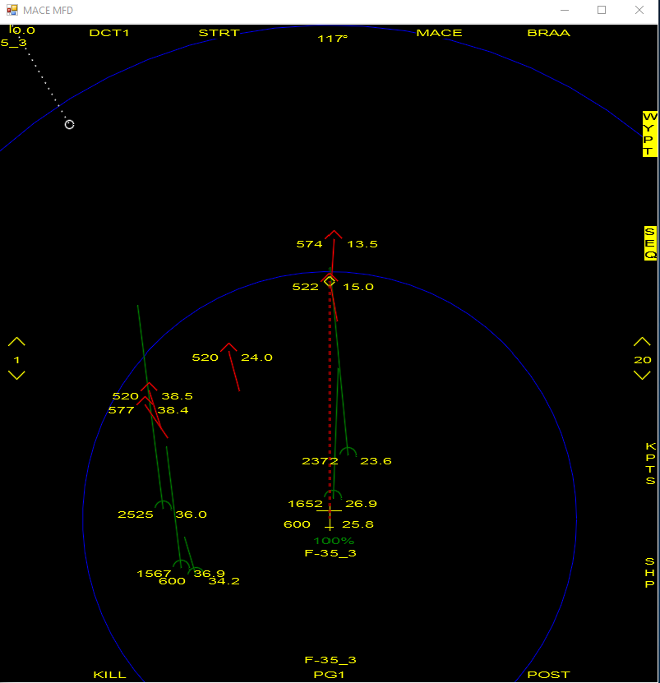Click the 522 value
The width and height of the screenshot is (660, 683).
[x=306, y=287]
